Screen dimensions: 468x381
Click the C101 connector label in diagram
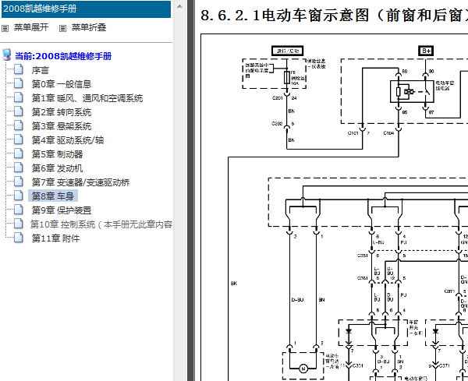click(x=353, y=133)
